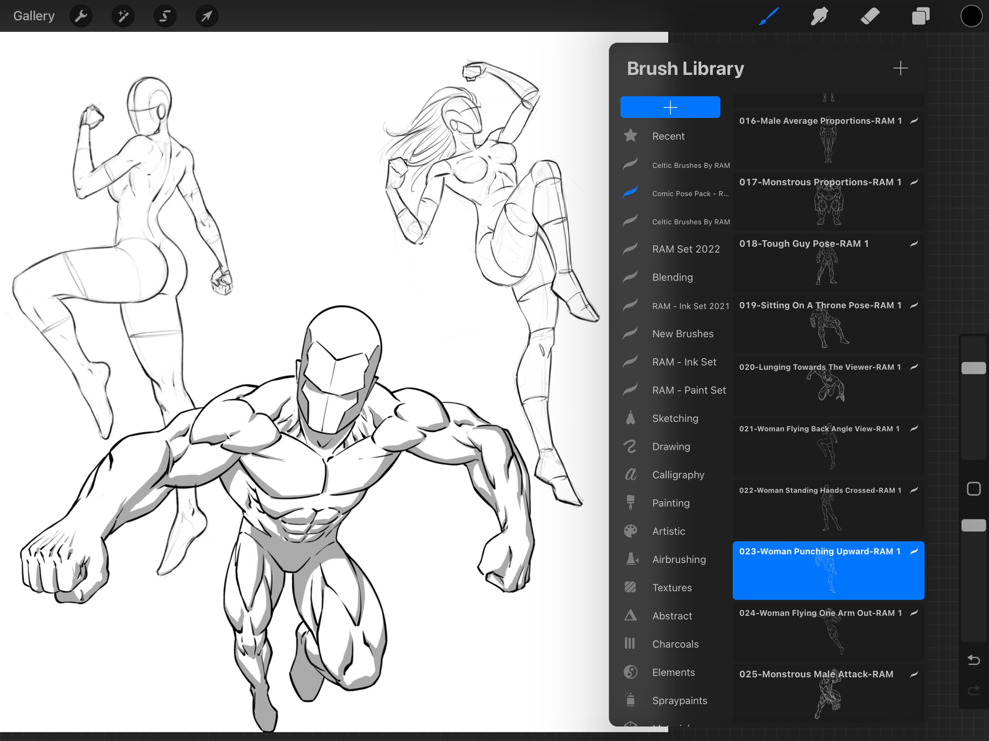Image resolution: width=989 pixels, height=741 pixels.
Task: Open the Actions menu via the wrench icon
Action: [81, 16]
